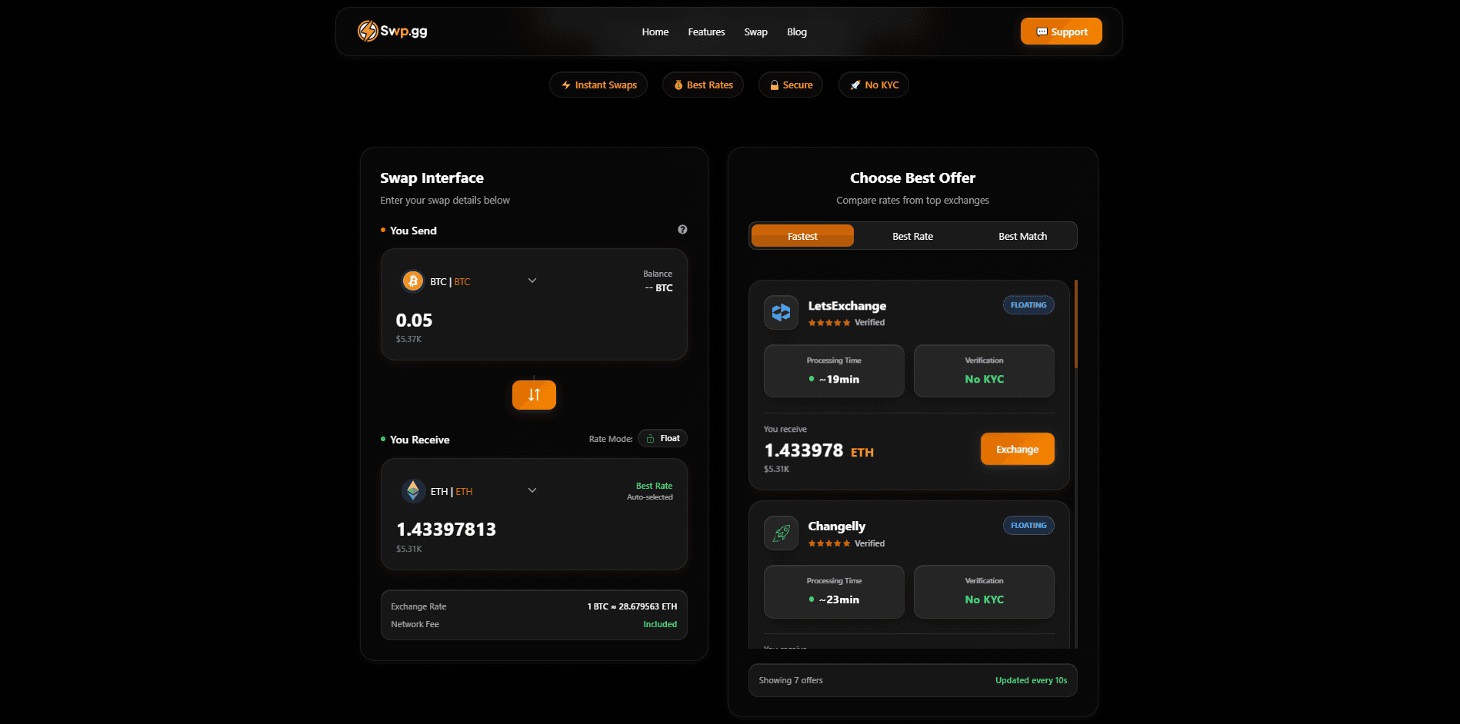Go to the Blog page
Screen dimensions: 1460x724
[x=797, y=32]
